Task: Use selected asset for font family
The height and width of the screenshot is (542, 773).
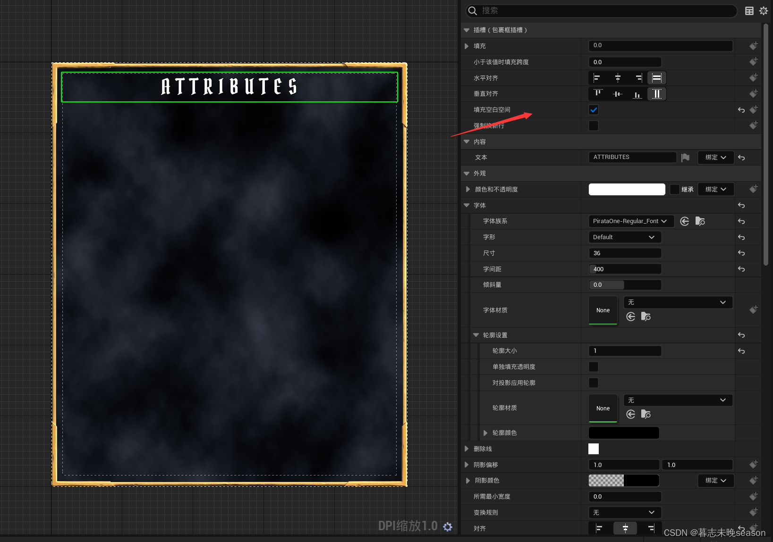Action: click(x=685, y=221)
